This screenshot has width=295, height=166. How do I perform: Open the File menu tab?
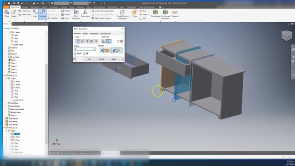pos(6,7)
